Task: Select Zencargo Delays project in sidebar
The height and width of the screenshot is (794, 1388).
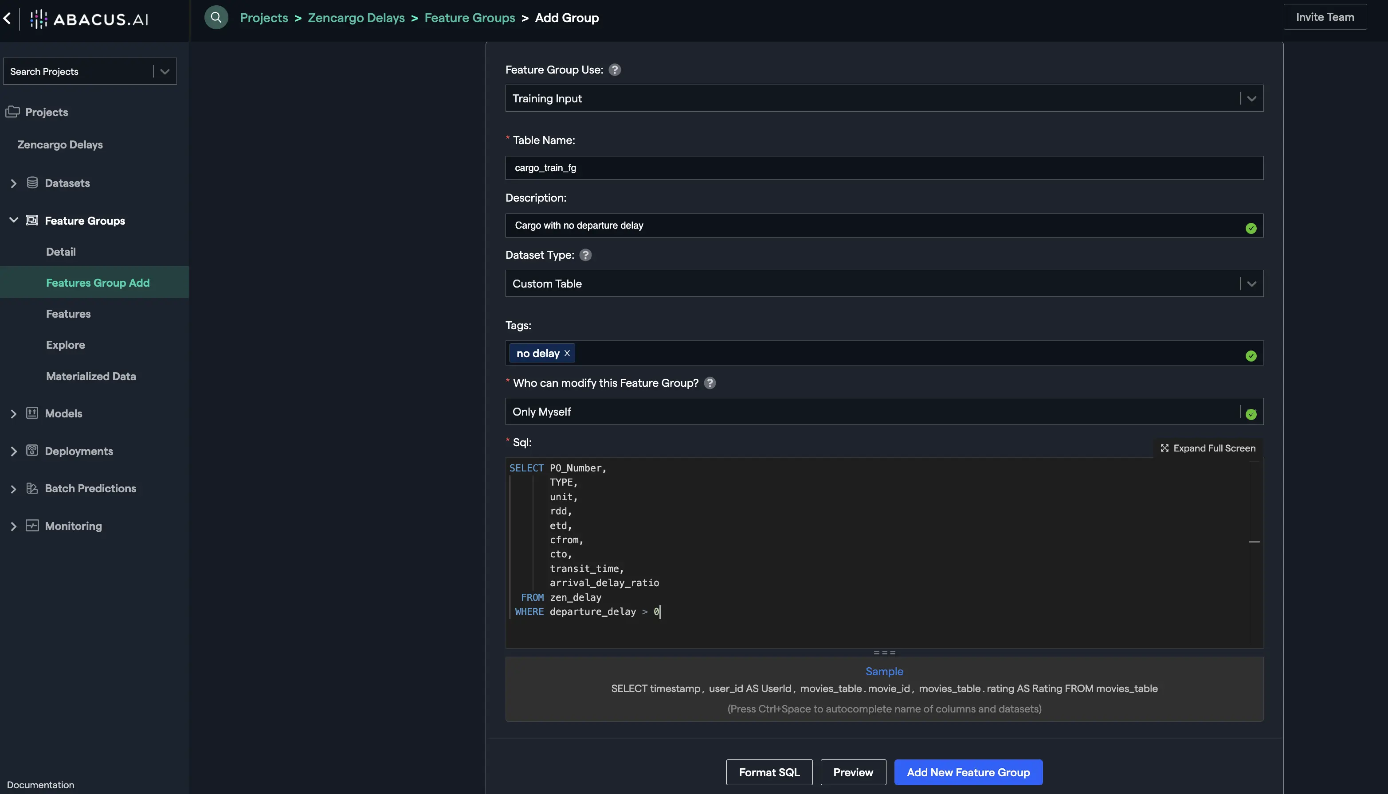Action: click(60, 144)
